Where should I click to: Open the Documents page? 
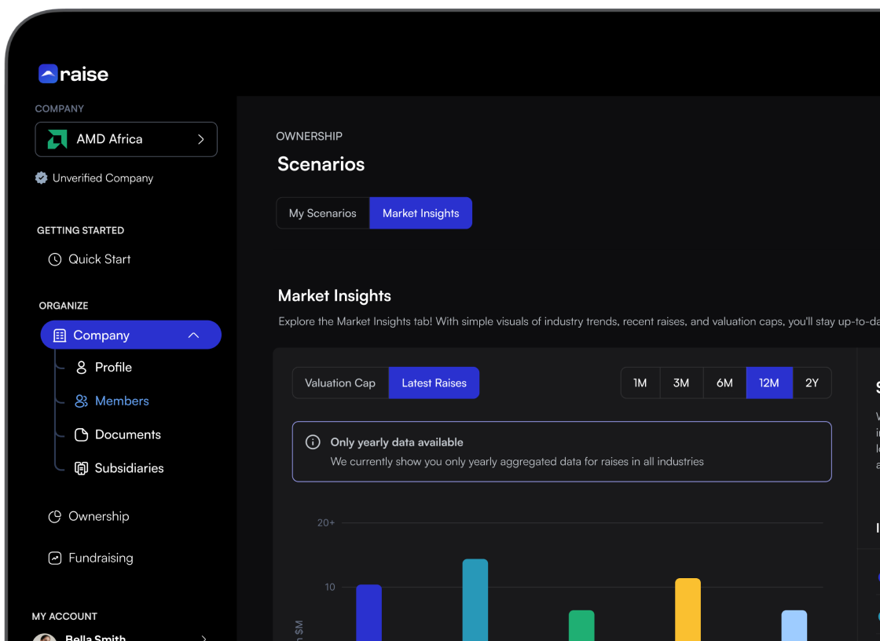(x=128, y=434)
